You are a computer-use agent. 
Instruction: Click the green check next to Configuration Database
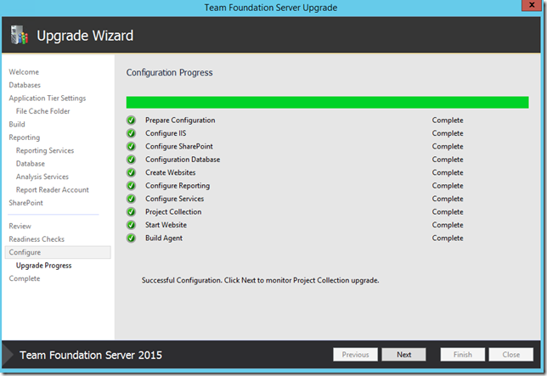point(131,160)
